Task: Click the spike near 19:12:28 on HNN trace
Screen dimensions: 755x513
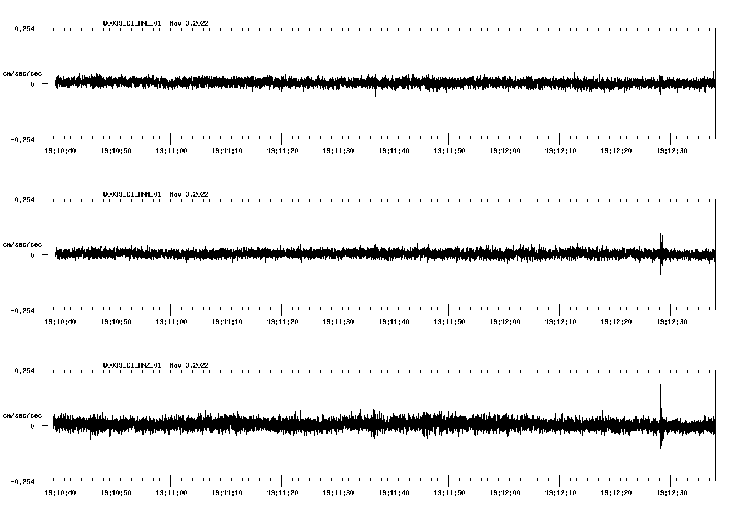Action: 662,254
